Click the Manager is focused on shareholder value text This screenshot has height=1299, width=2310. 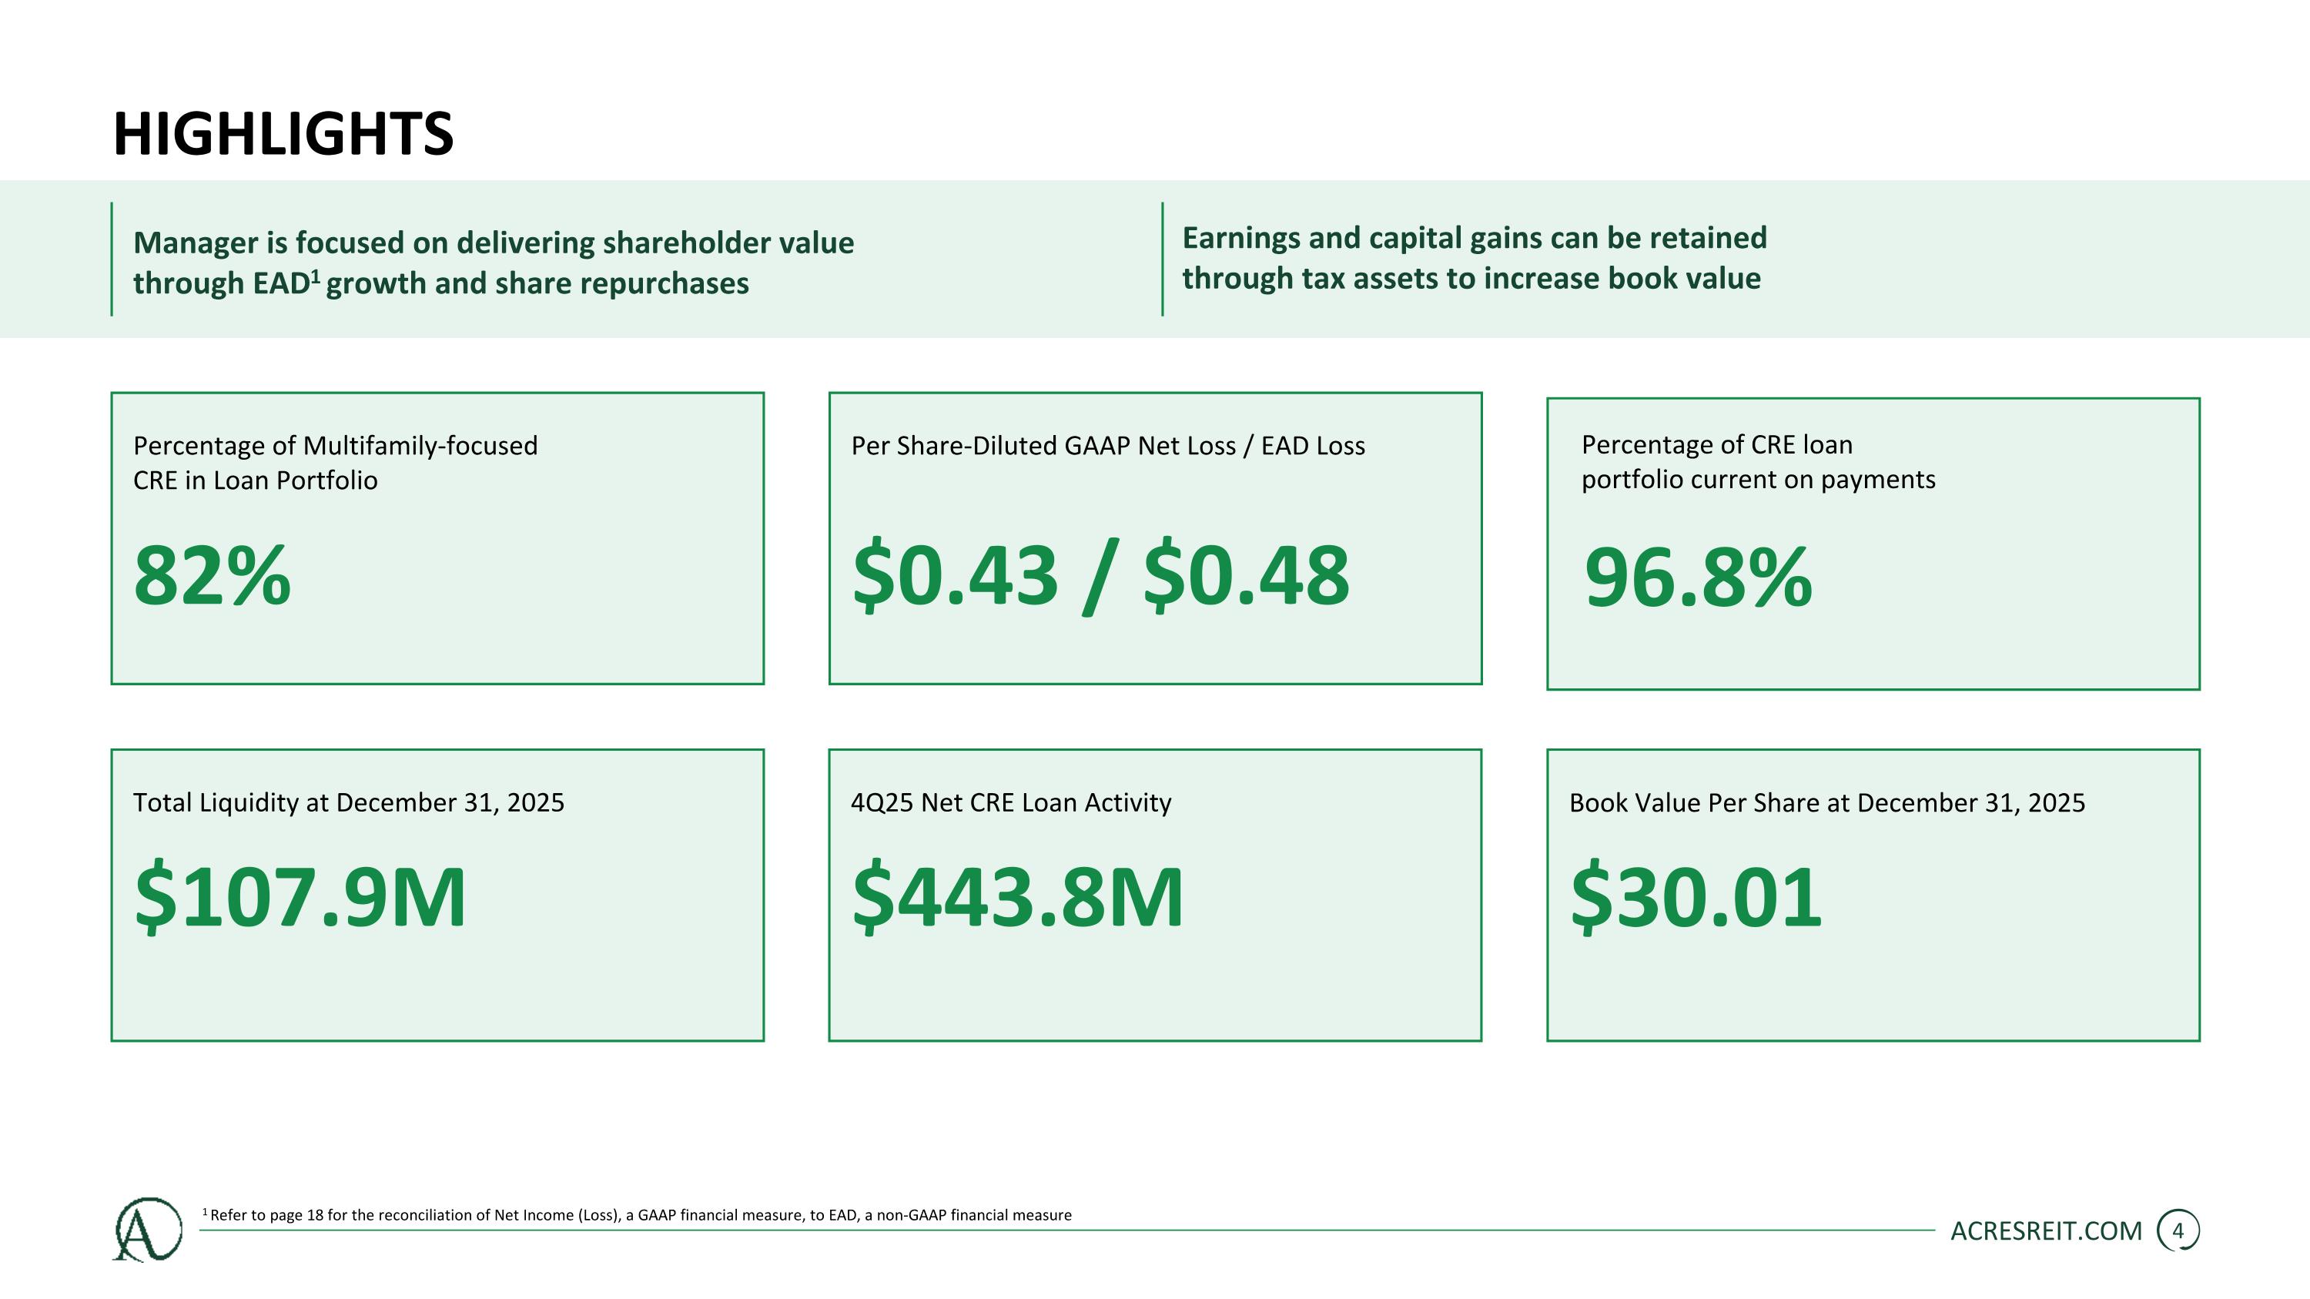coord(494,263)
